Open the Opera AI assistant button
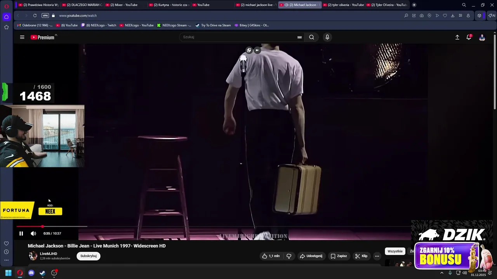Screen dimensions: 497x279 pos(492,15)
